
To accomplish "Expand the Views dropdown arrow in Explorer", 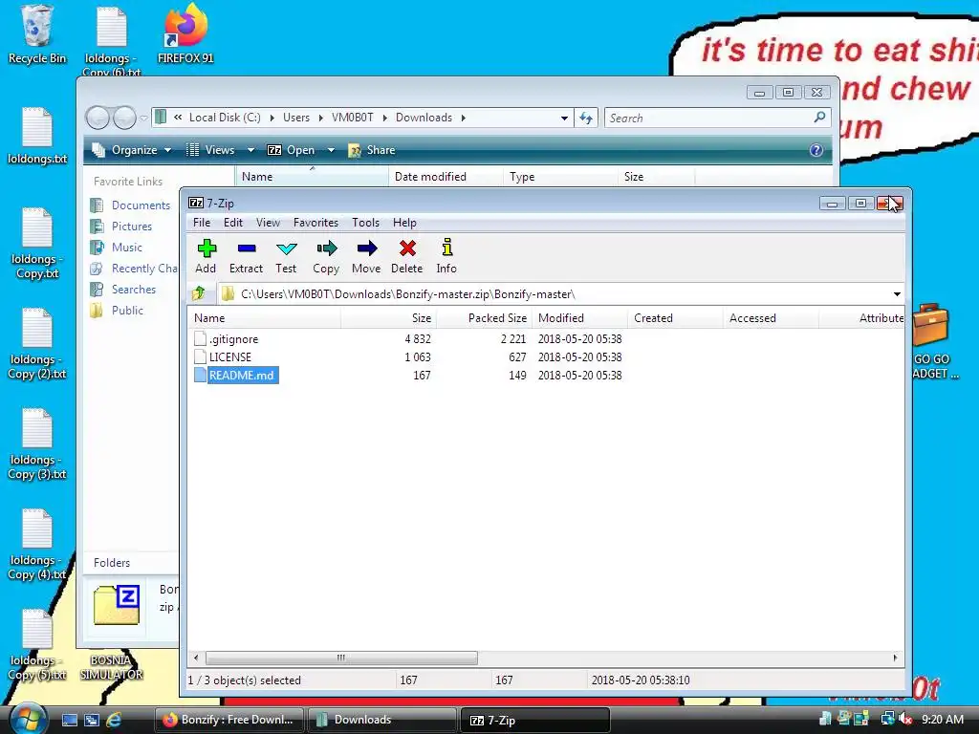I will pyautogui.click(x=250, y=150).
